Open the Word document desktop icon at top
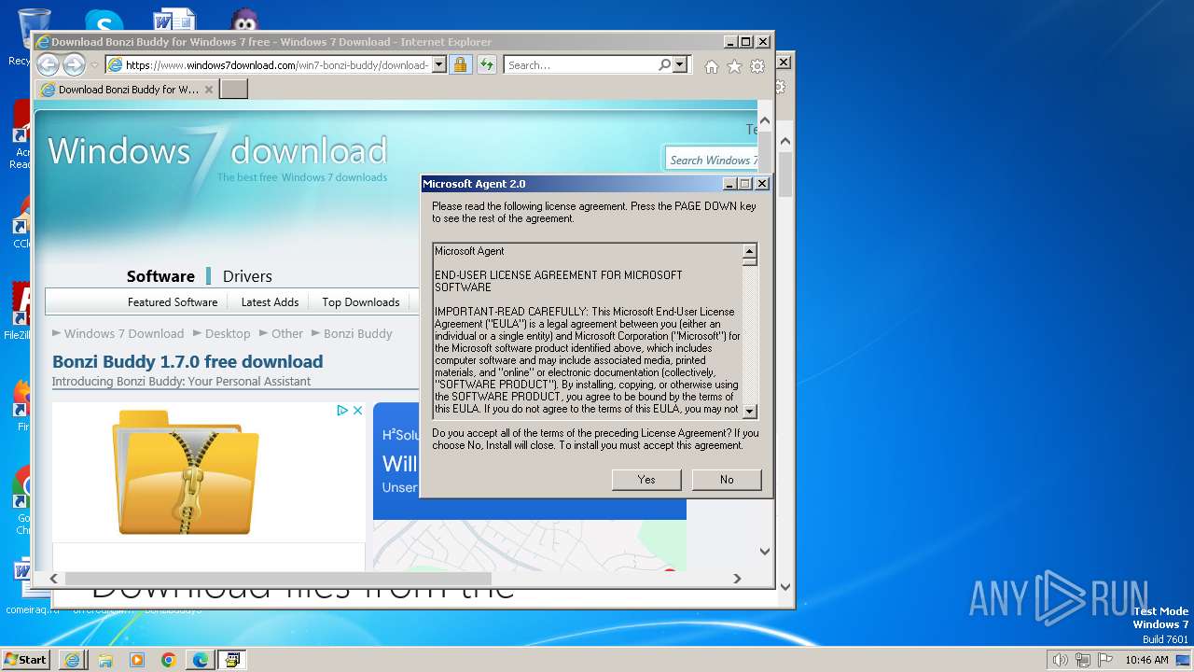 click(x=174, y=21)
